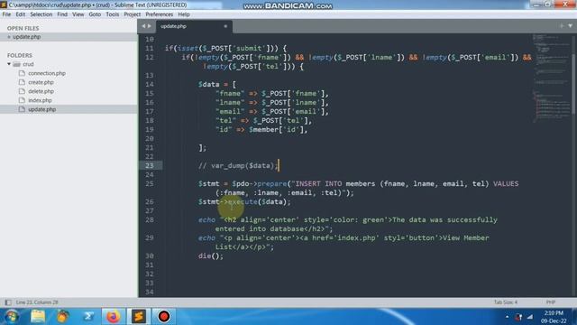Viewport: 577px width, 325px height.
Task: Open tab list dropdown arrow
Action: 570,26
